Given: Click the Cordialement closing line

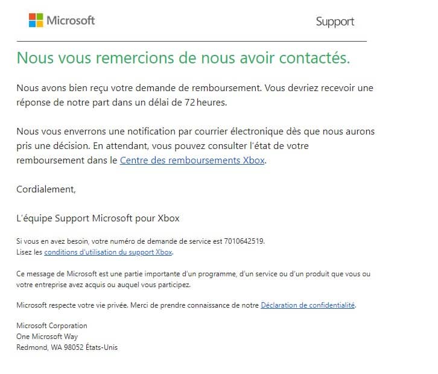Looking at the screenshot, I should (46, 189).
